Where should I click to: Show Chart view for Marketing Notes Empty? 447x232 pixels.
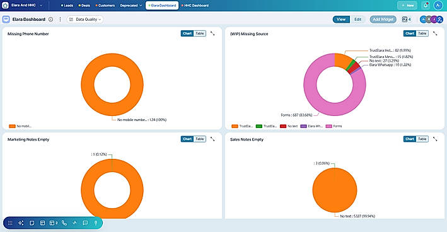tap(187, 139)
